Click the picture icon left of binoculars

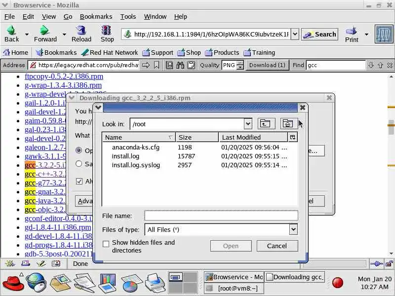(169, 65)
